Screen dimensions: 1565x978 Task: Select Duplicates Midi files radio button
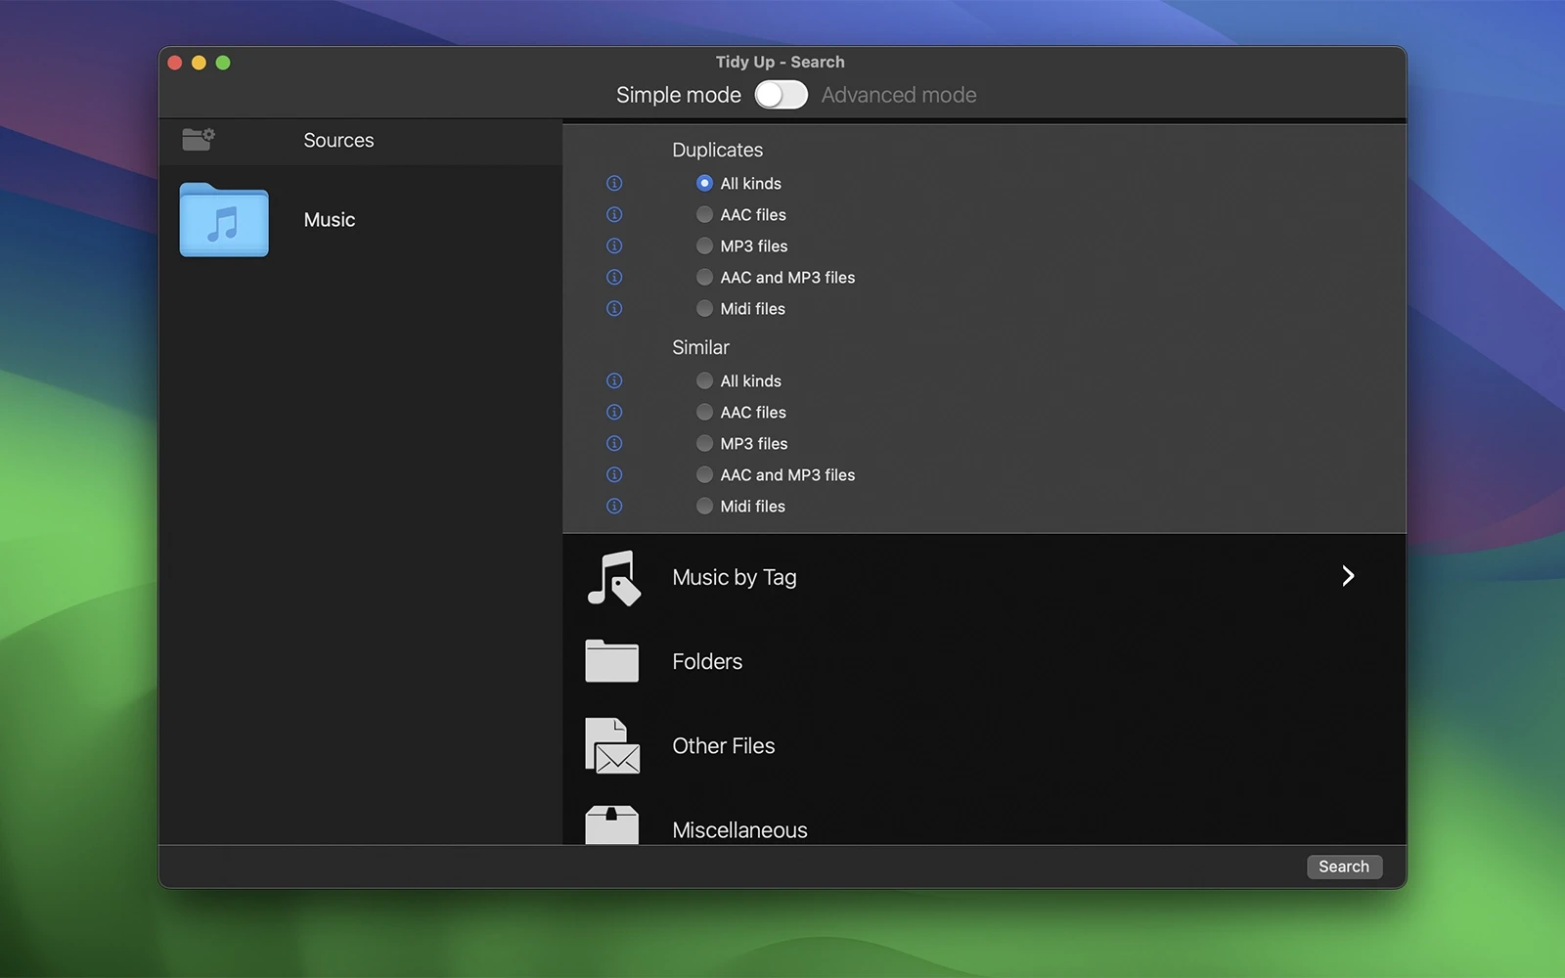[704, 309]
